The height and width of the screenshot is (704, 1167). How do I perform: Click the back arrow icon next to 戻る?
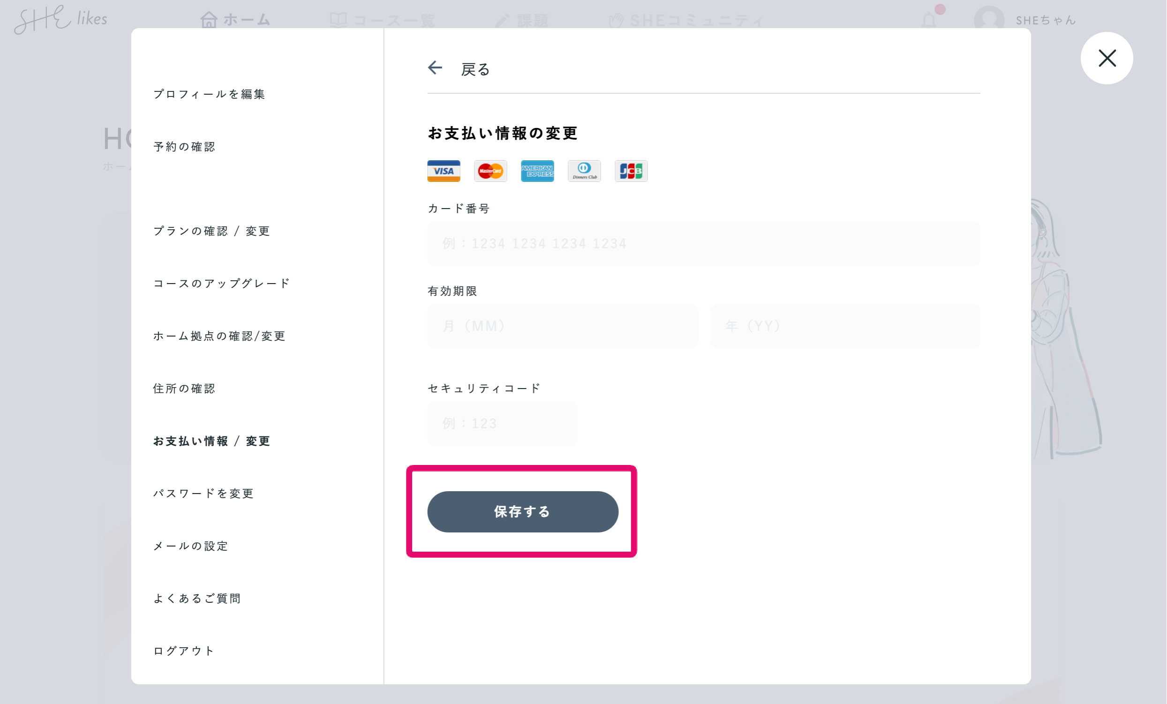(435, 67)
